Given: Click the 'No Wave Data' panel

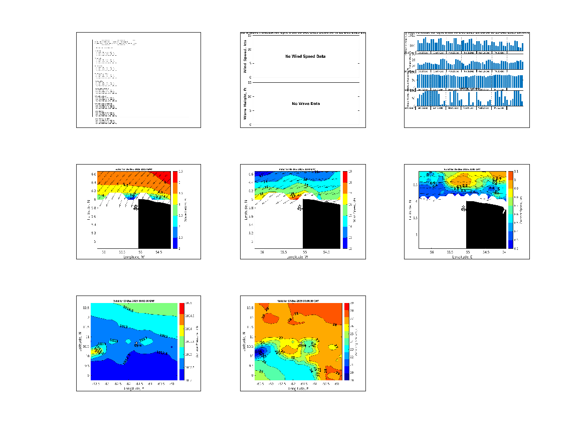Looking at the screenshot, I should (x=305, y=104).
